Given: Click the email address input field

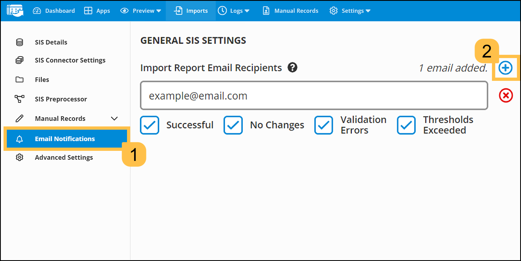Looking at the screenshot, I should pyautogui.click(x=314, y=96).
